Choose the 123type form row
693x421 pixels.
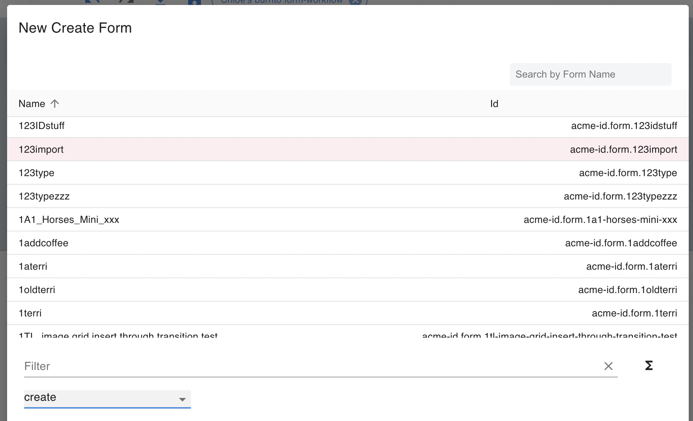coord(37,173)
